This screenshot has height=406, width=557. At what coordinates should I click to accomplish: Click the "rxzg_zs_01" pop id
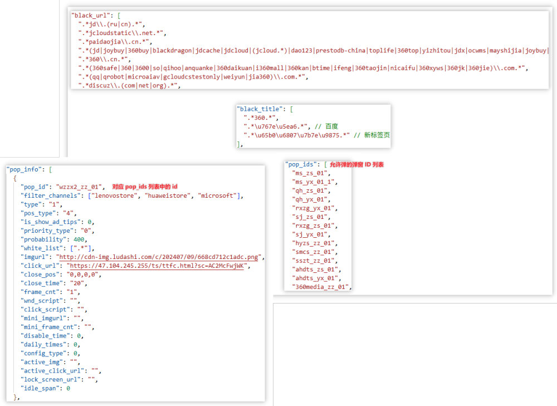(313, 226)
